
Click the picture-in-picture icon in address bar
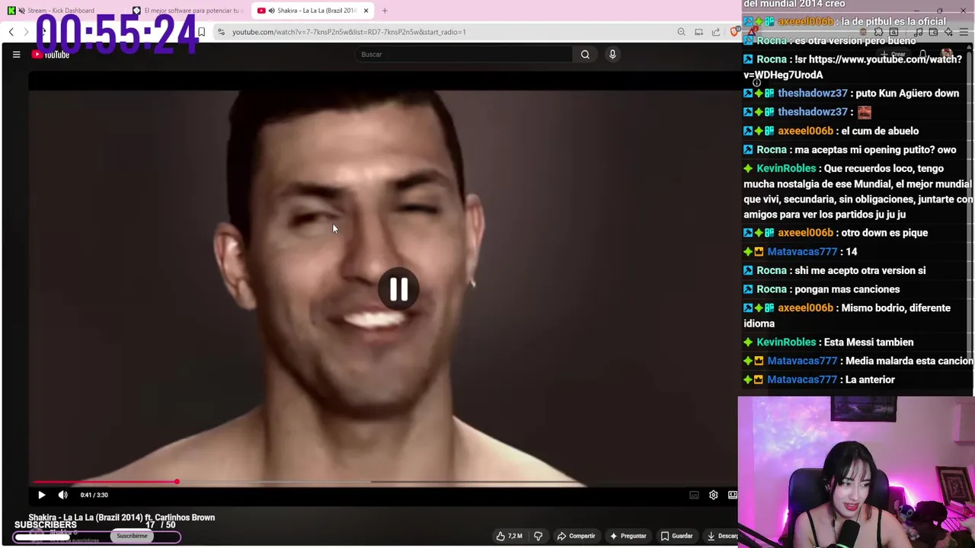698,32
